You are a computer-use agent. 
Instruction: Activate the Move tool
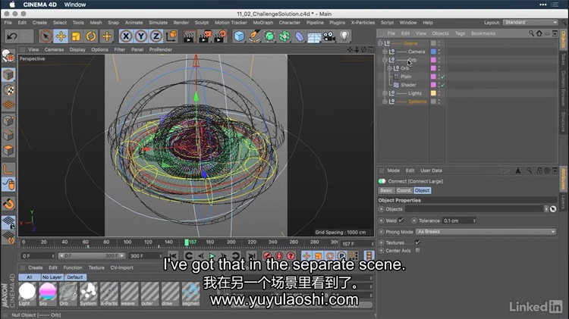coord(61,36)
